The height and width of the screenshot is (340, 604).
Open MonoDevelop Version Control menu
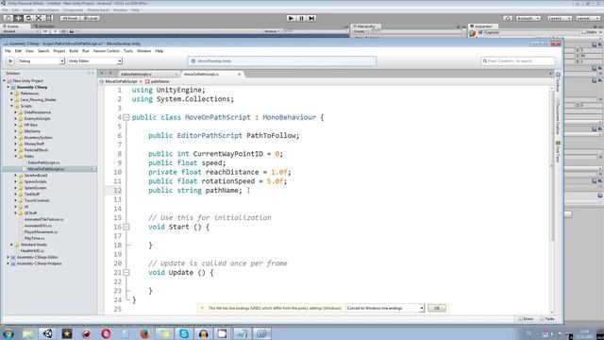coord(106,51)
